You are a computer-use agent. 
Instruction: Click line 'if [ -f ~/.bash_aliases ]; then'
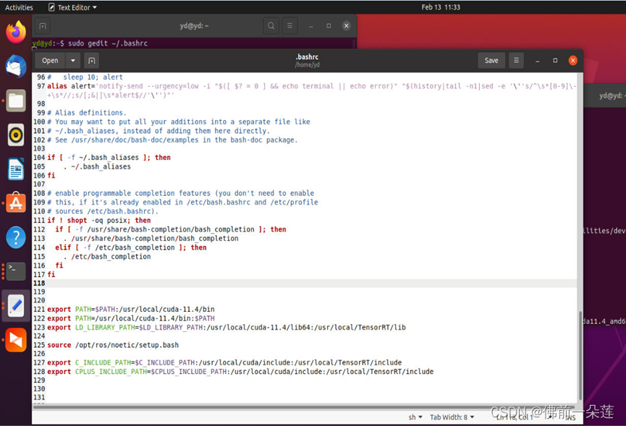pos(109,158)
